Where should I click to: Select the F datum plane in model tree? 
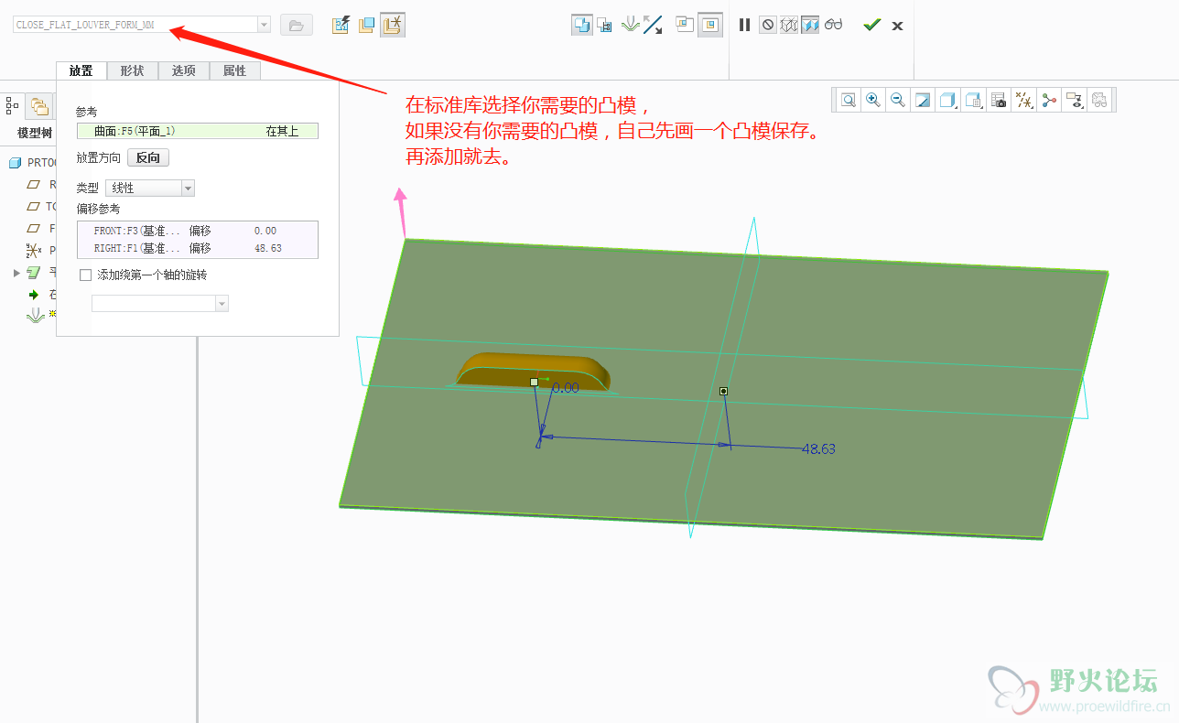pyautogui.click(x=42, y=228)
